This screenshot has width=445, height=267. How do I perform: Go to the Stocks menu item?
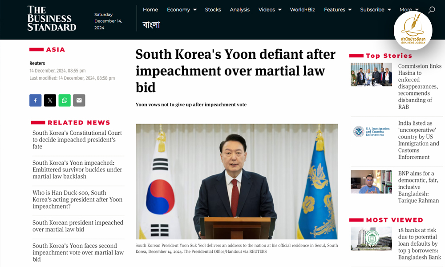[x=213, y=10]
